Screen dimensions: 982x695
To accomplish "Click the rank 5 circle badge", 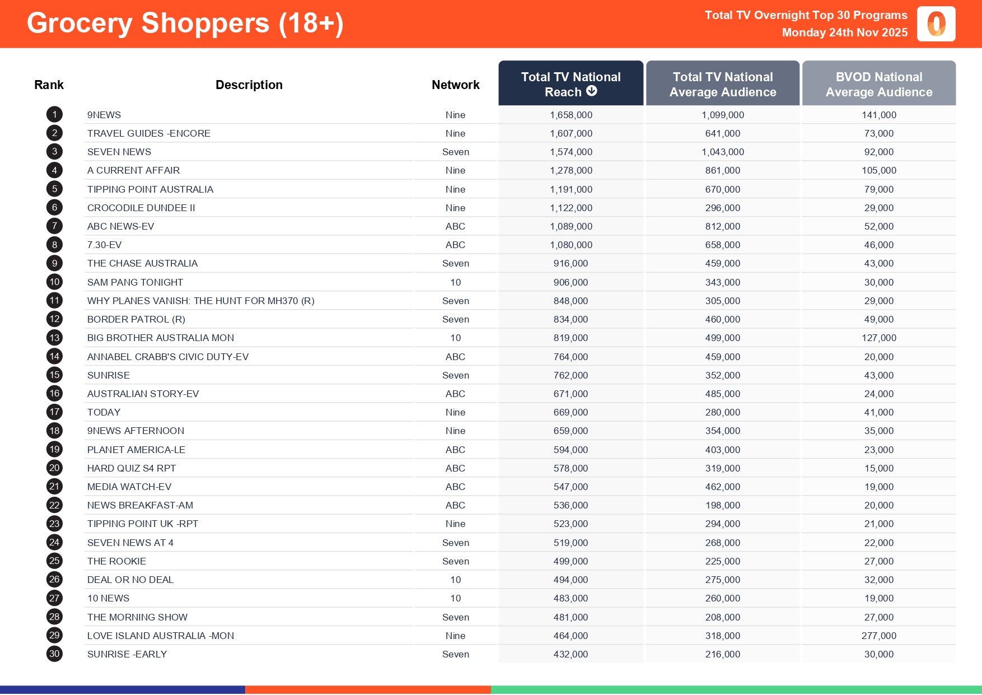I will pos(54,189).
